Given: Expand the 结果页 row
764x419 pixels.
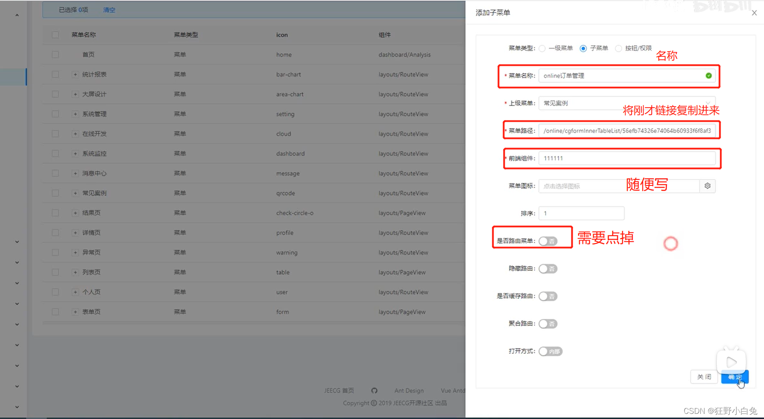Looking at the screenshot, I should click(75, 213).
